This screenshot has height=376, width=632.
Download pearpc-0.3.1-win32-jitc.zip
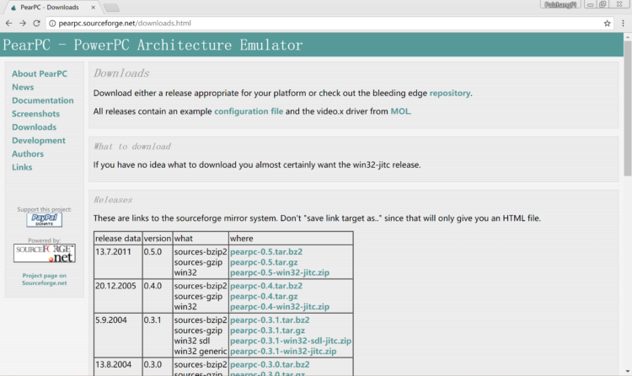pos(283,352)
